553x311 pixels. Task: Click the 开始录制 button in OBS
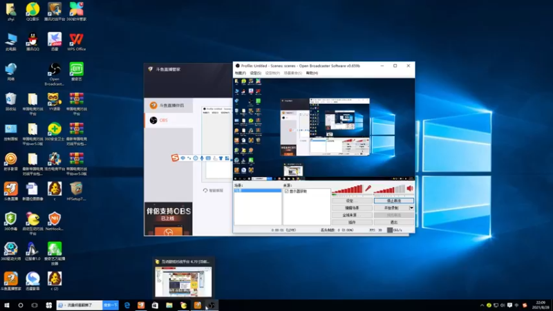click(x=391, y=208)
